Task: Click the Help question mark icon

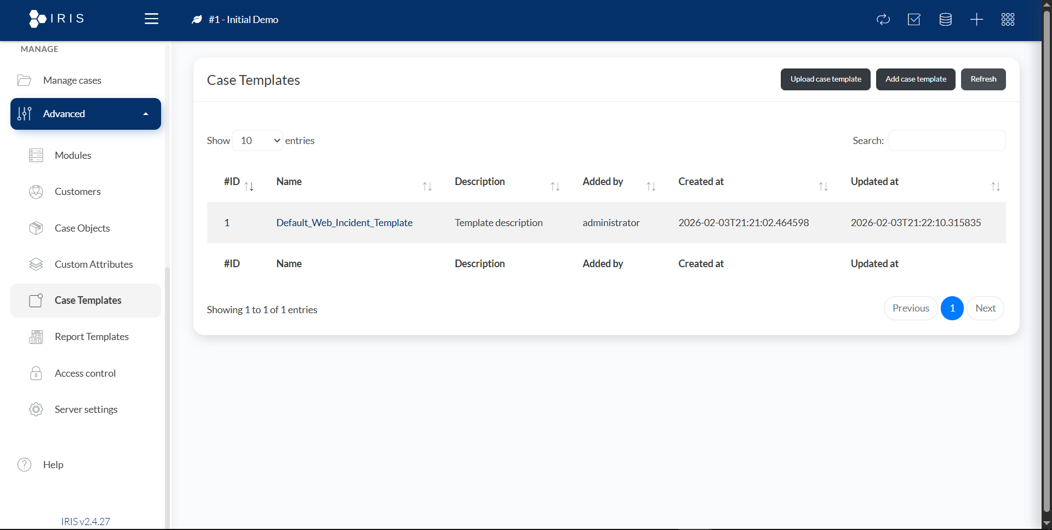Action: click(25, 464)
